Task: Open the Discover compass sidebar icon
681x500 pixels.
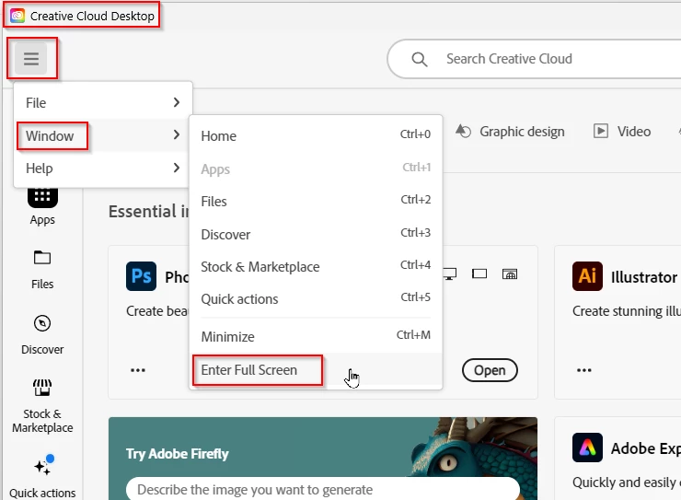Action: coord(42,323)
